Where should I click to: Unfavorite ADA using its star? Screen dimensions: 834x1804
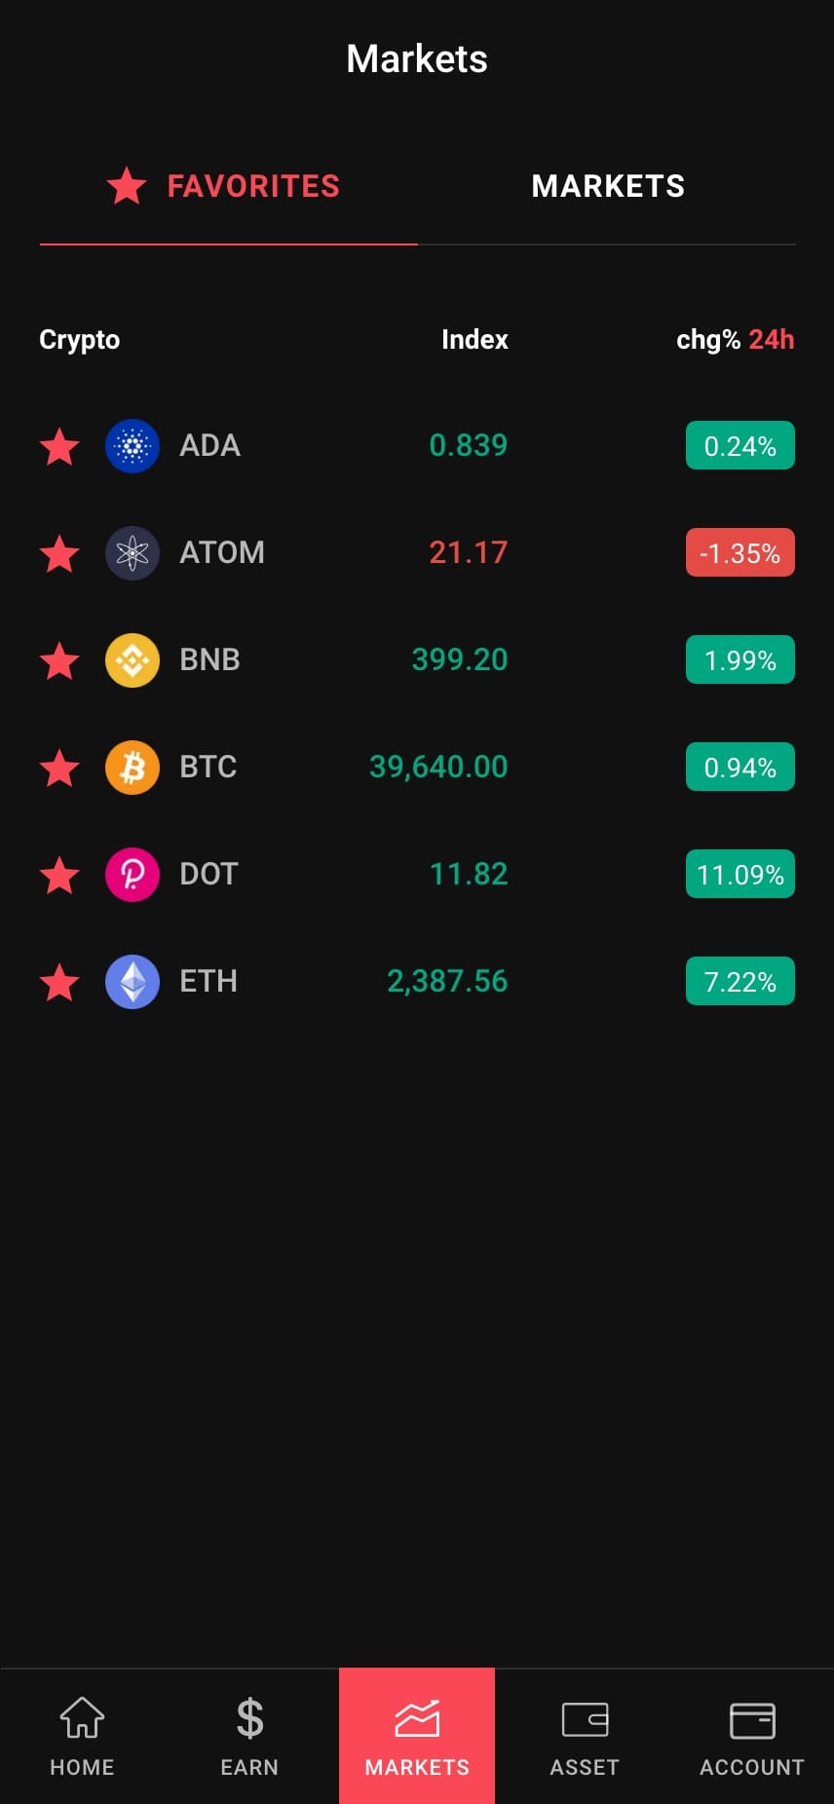click(x=59, y=447)
